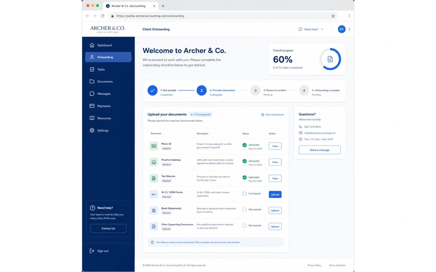This screenshot has width=436, height=272.
Task: Navigate to Payments in the sidebar
Action: click(108, 106)
